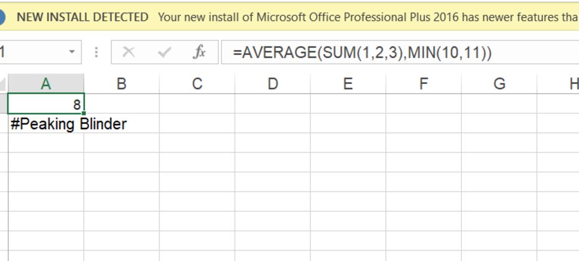
Task: Click the Insert Function fx icon
Action: (x=199, y=52)
